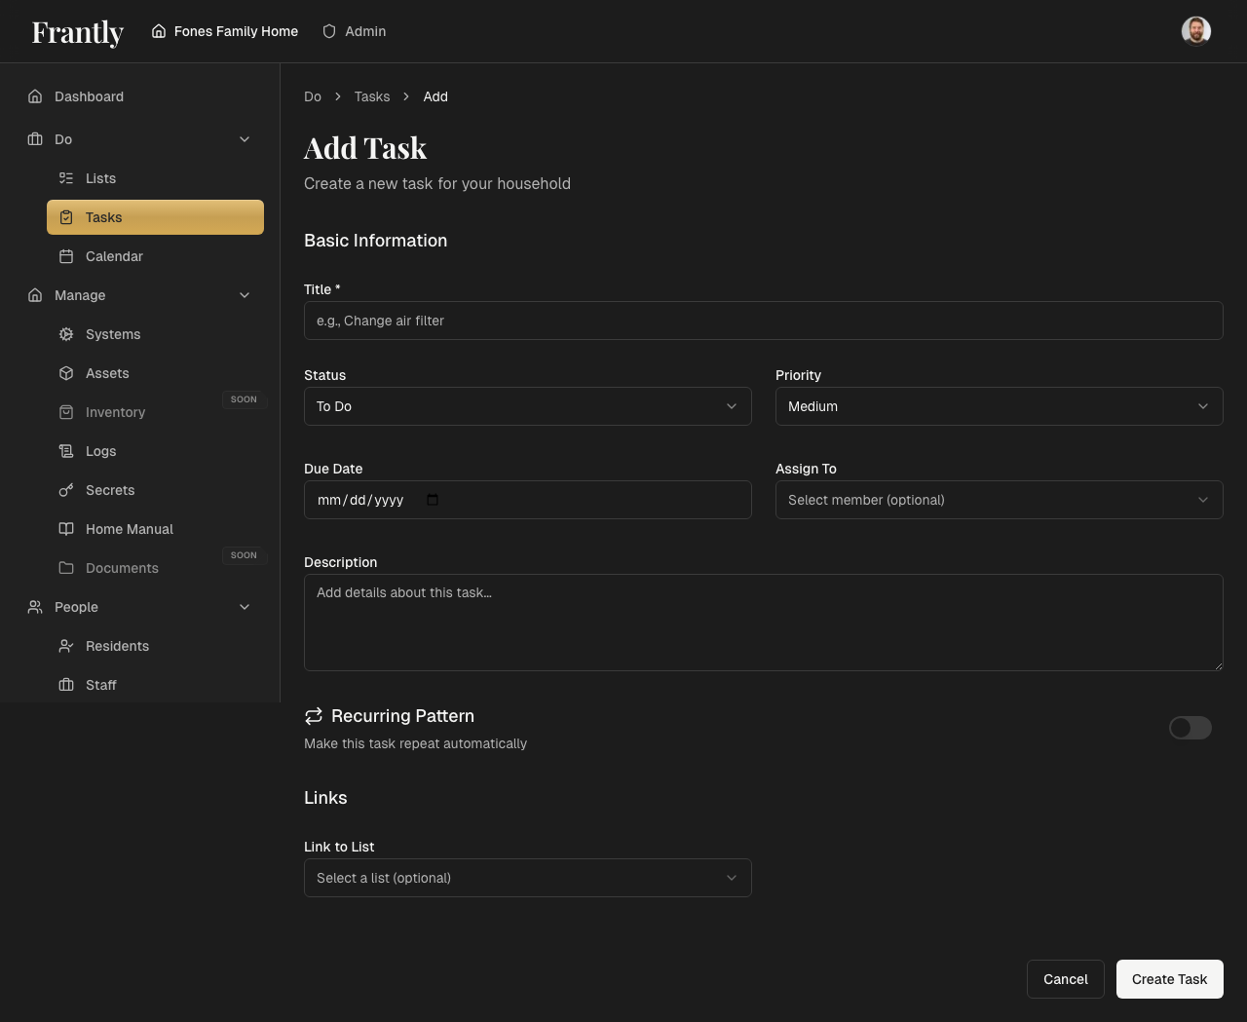Select the Lists icon in sidebar
The height and width of the screenshot is (1022, 1247).
pyautogui.click(x=65, y=178)
